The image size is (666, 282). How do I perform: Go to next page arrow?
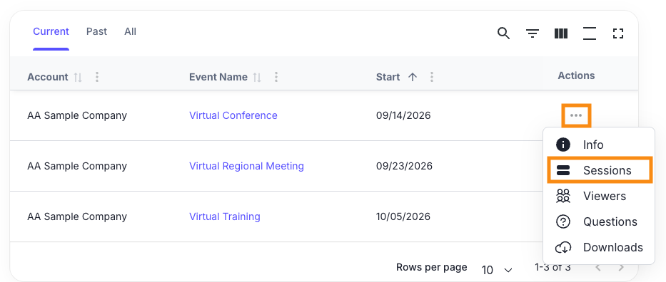pos(621,268)
